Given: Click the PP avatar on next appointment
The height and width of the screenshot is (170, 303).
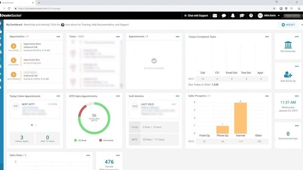Looking at the screenshot, I should tap(15, 106).
